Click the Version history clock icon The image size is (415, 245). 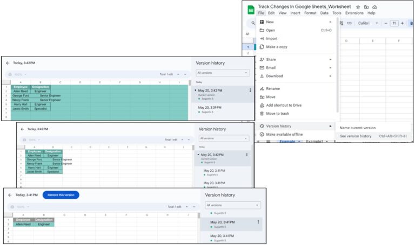262,126
